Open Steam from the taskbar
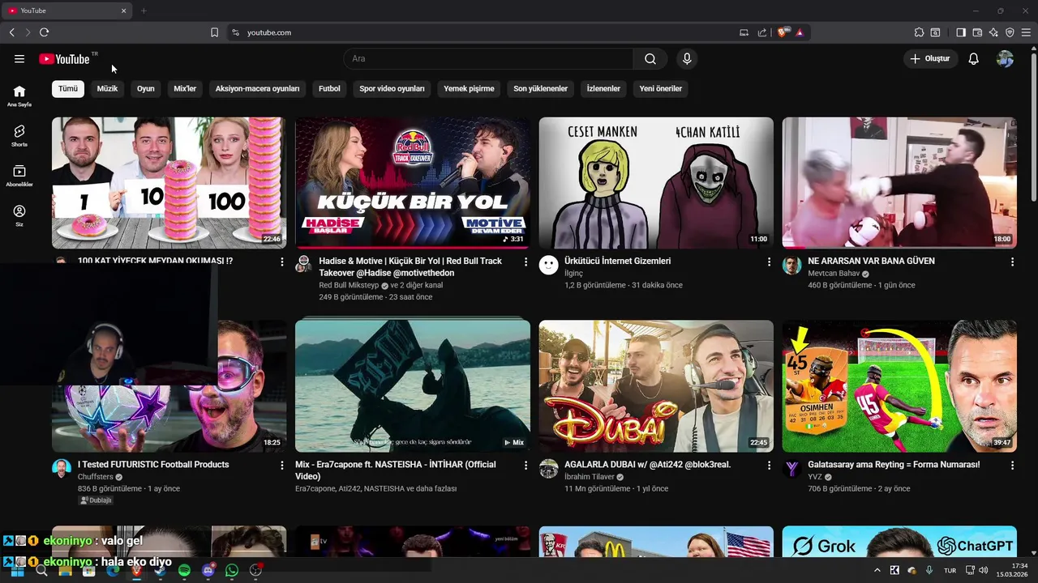1038x583 pixels. click(x=161, y=571)
